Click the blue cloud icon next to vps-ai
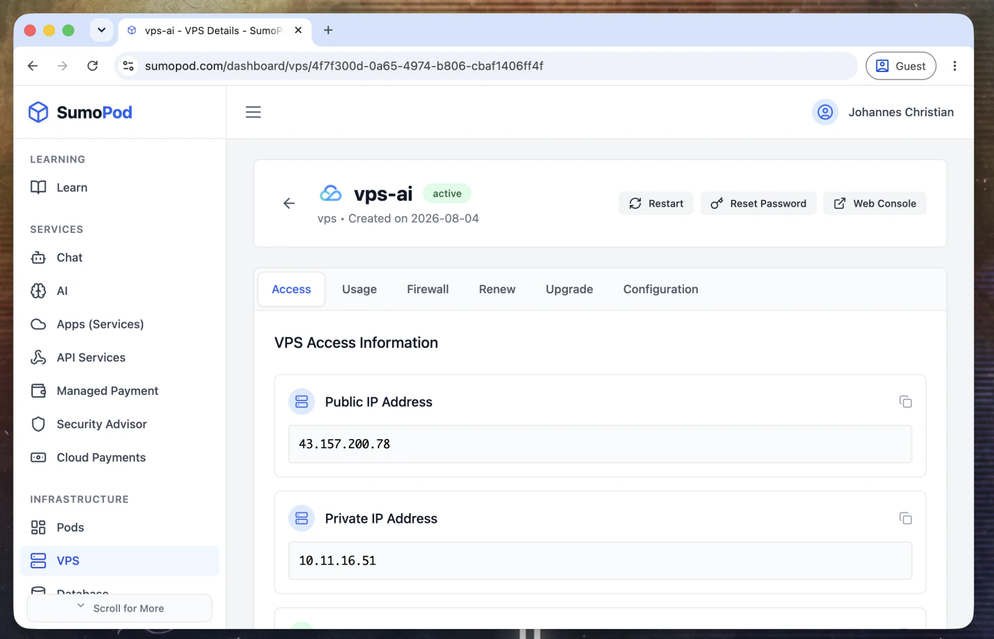The width and height of the screenshot is (994, 639). pyautogui.click(x=331, y=194)
